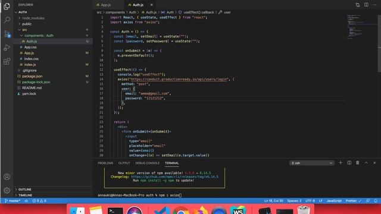
Task: Open notifications bell in status bar
Action: (x=376, y=201)
